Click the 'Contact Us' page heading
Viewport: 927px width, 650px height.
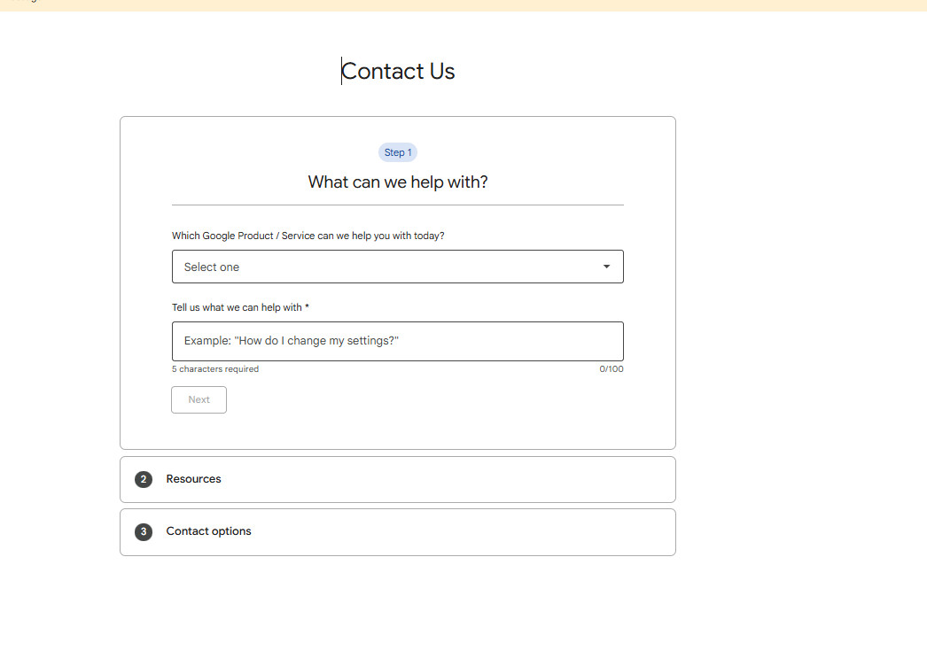click(x=398, y=72)
